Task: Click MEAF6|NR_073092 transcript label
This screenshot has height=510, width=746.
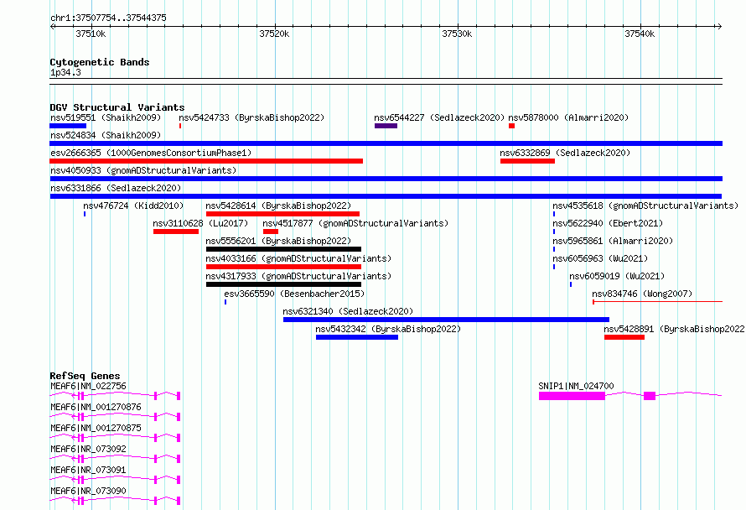Action: tap(89, 449)
